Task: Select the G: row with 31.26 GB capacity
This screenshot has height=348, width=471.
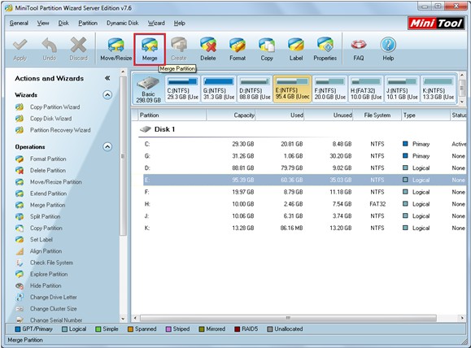Action: click(304, 156)
